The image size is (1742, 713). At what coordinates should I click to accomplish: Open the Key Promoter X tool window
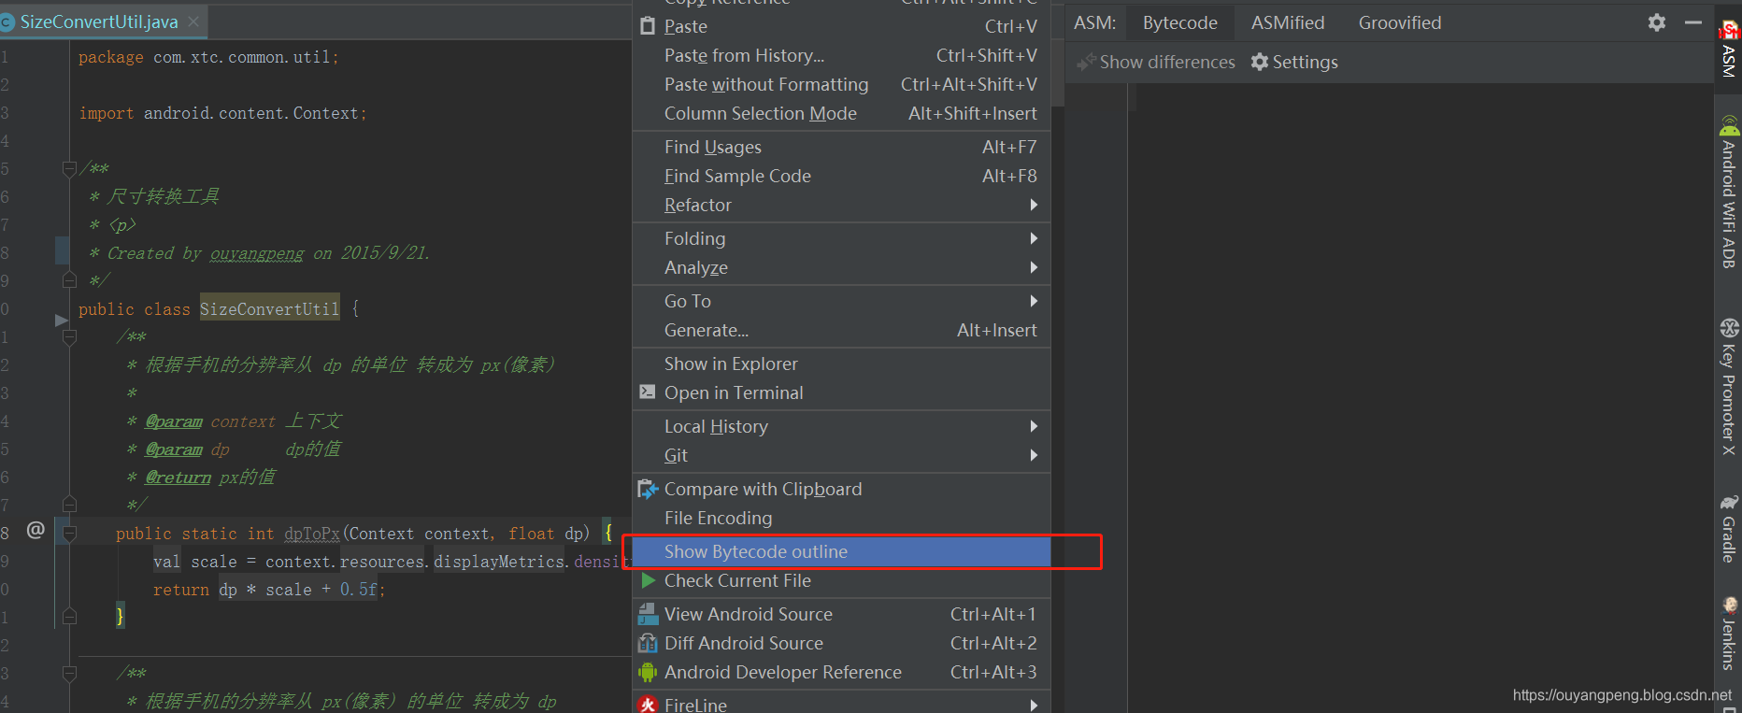click(x=1729, y=386)
